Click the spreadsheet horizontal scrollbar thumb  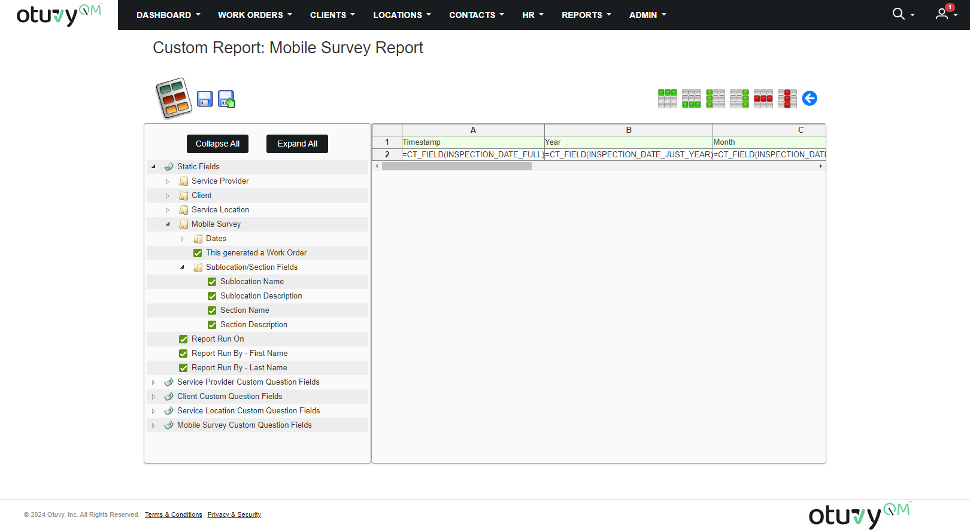point(457,166)
